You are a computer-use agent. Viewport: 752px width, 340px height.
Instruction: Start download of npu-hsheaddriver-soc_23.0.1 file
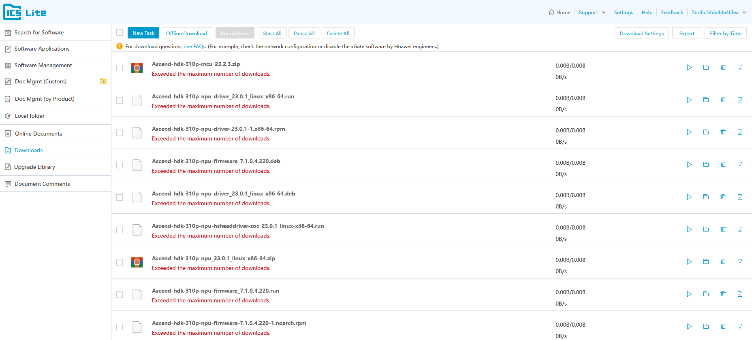(x=689, y=229)
